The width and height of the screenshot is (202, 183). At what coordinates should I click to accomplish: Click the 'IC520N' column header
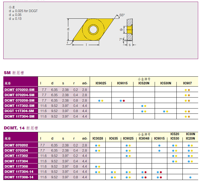click(144, 83)
